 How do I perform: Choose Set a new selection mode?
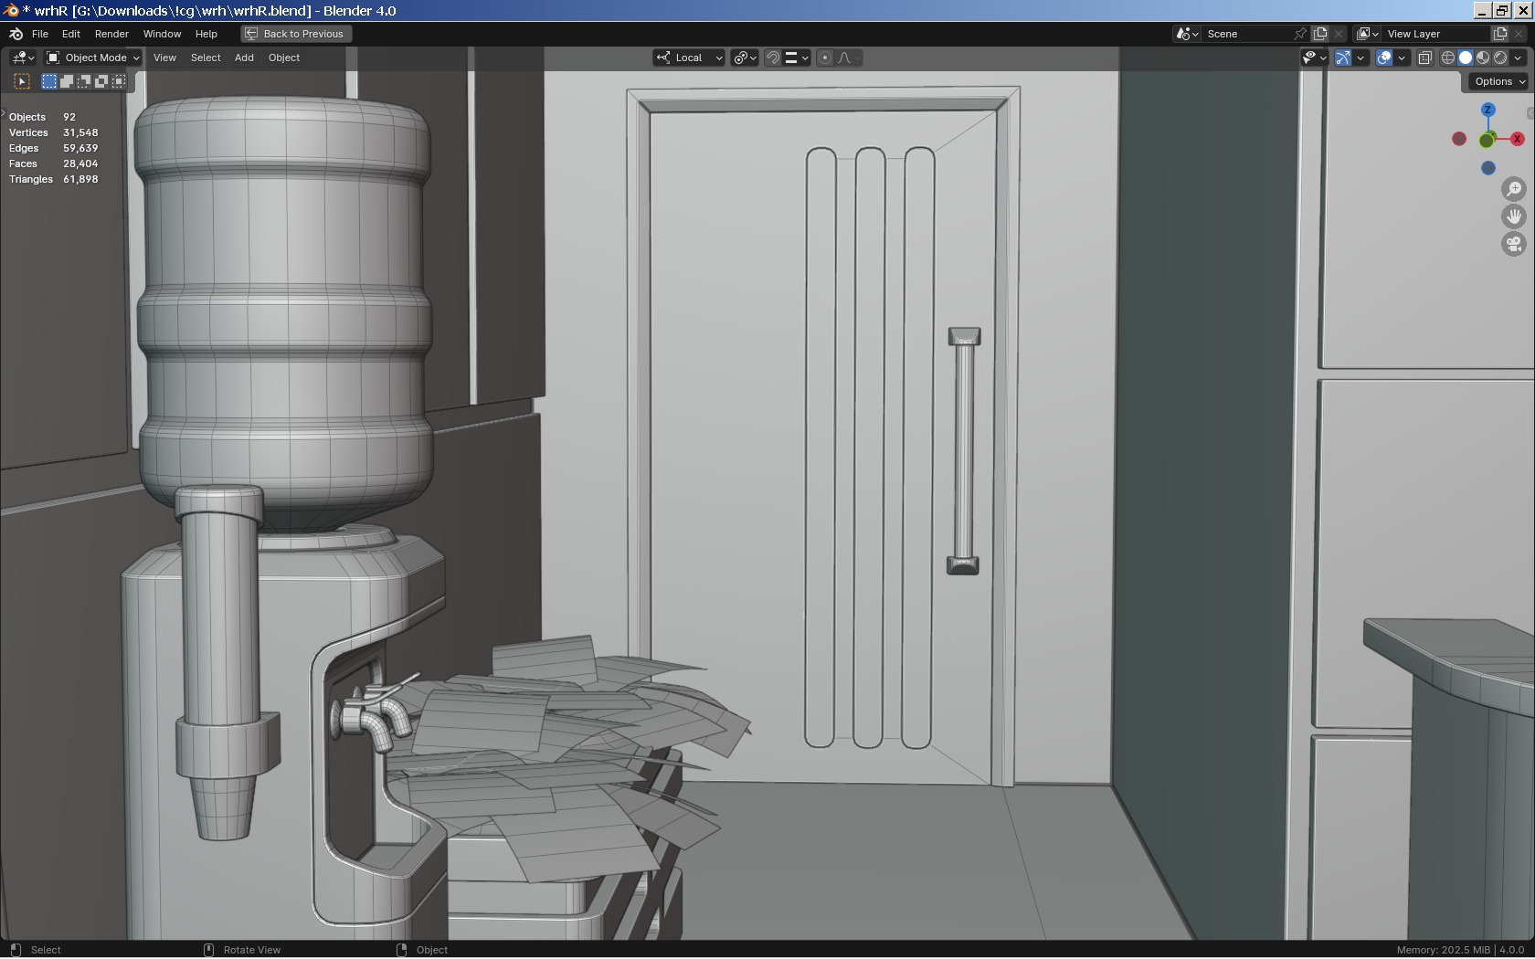point(49,81)
